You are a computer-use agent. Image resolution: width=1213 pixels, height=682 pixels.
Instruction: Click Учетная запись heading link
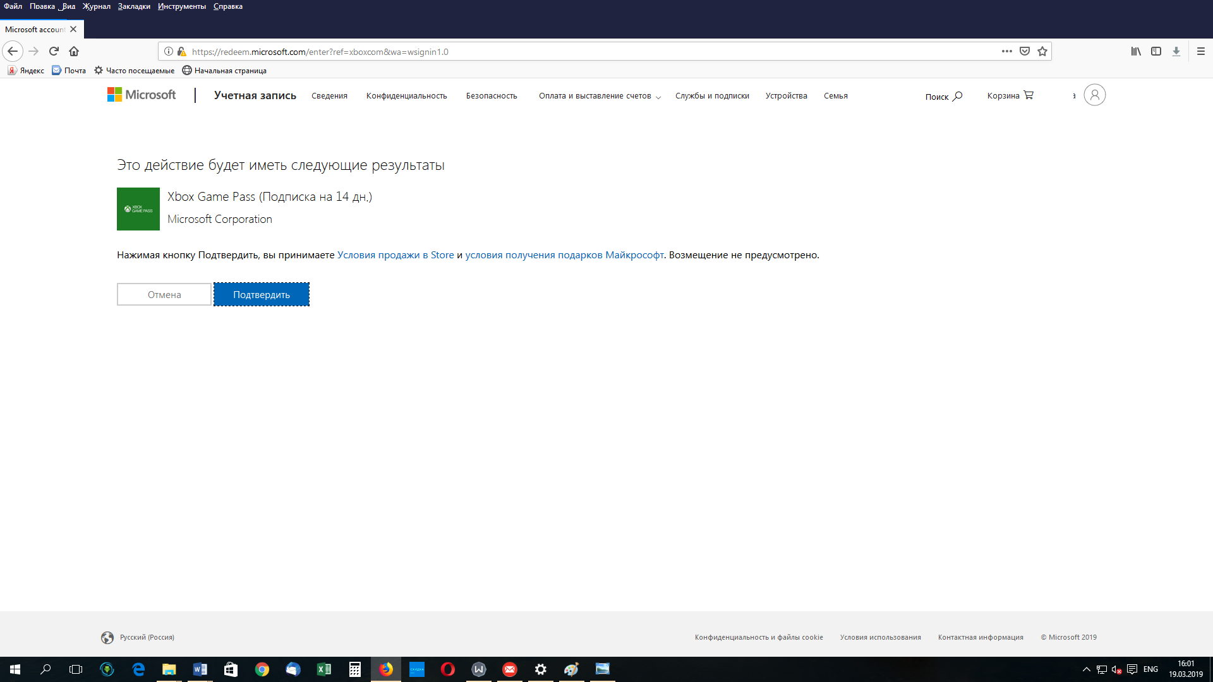coord(255,95)
